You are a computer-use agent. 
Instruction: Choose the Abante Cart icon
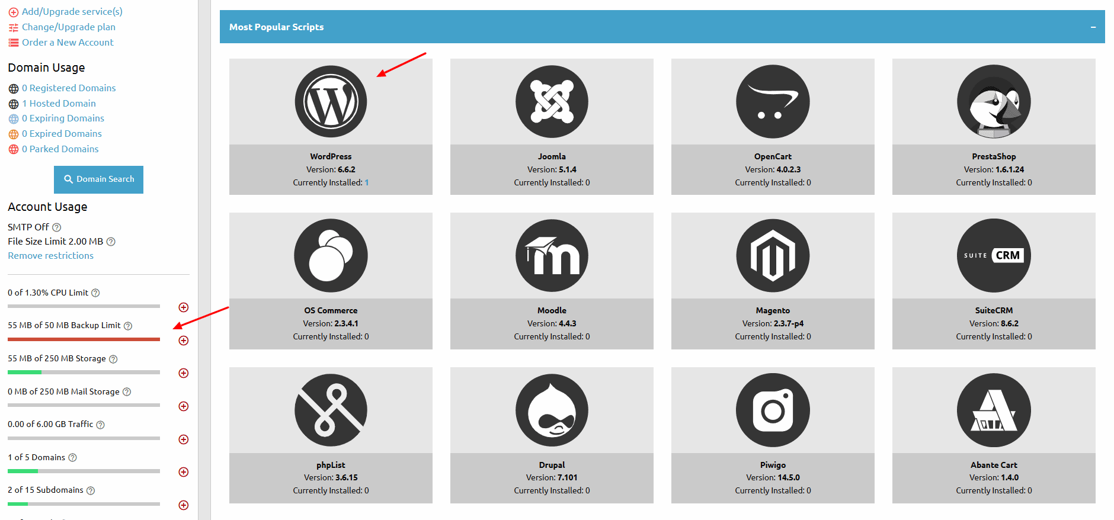pyautogui.click(x=994, y=410)
